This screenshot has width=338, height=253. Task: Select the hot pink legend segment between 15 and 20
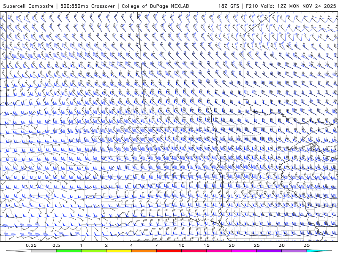coord(219,251)
